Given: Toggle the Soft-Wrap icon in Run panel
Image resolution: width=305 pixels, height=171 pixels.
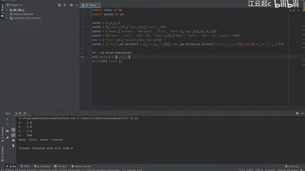Looking at the screenshot, I should pyautogui.click(x=13, y=130).
